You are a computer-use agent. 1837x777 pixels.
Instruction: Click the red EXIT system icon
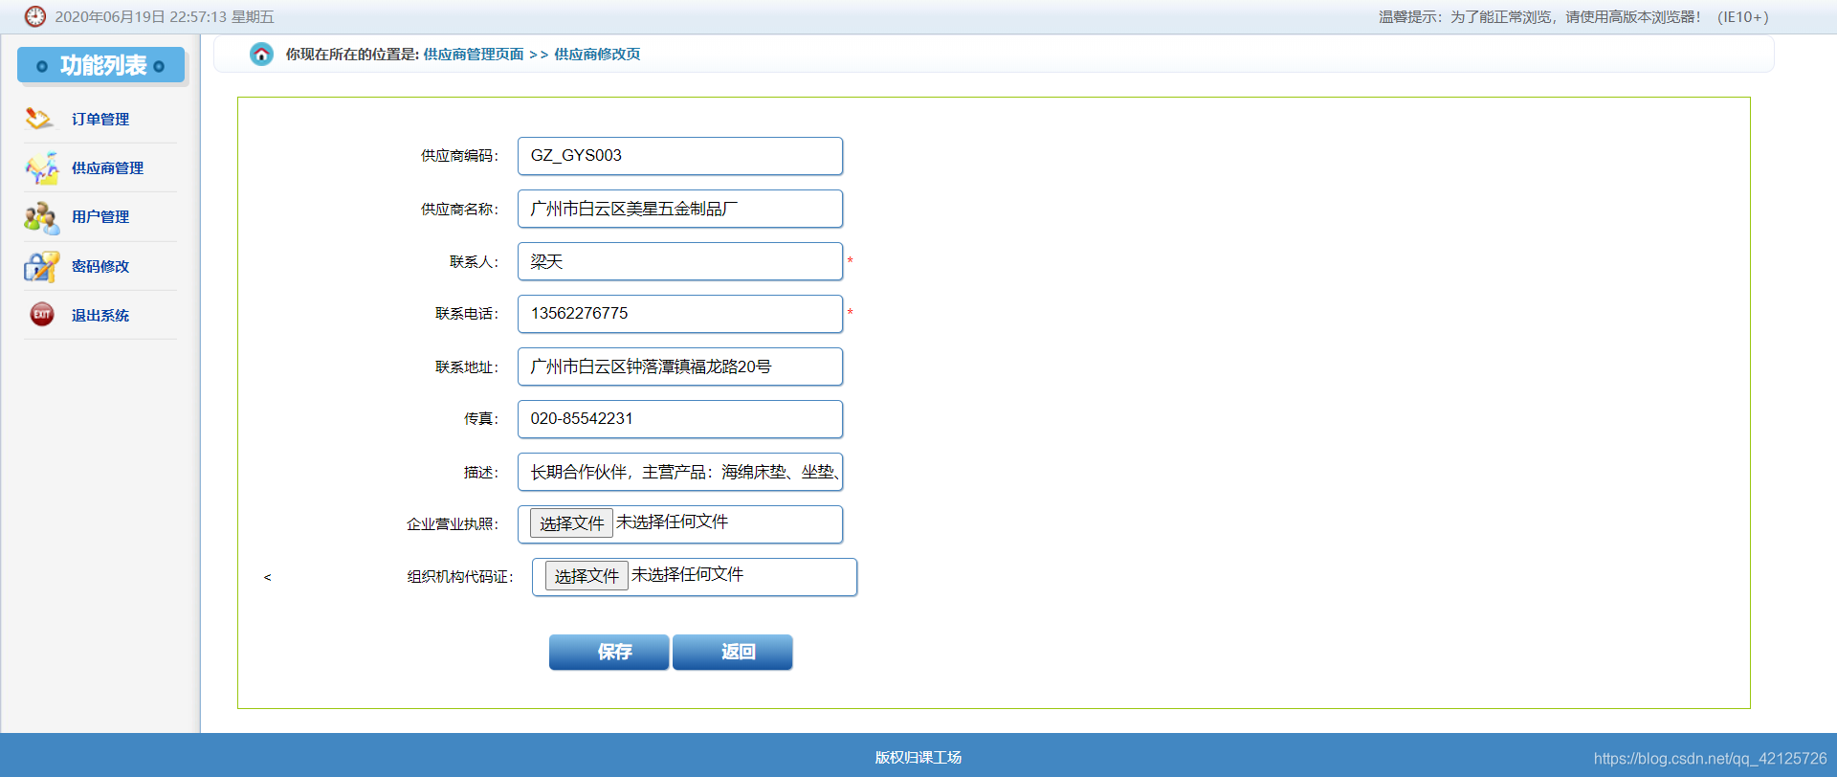tap(42, 314)
